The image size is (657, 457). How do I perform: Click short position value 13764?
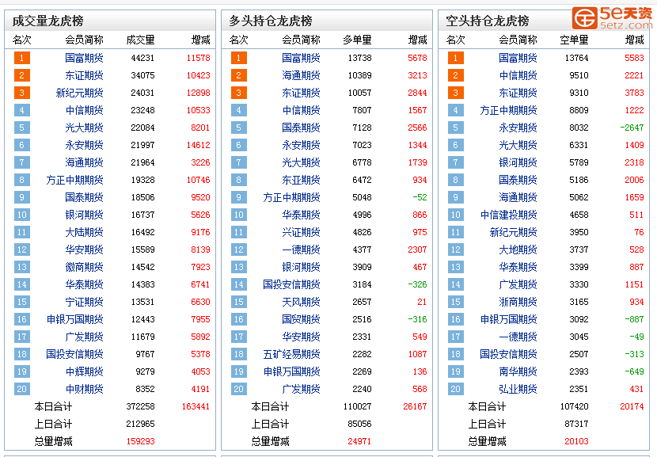576,58
